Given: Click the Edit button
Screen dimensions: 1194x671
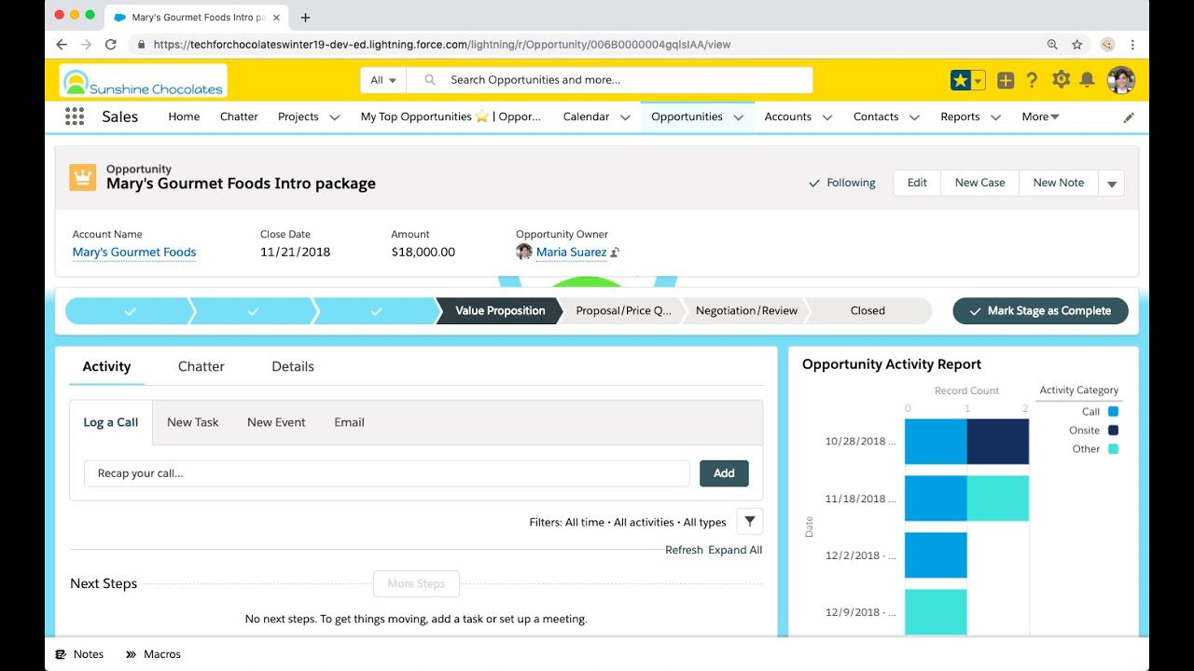Looking at the screenshot, I should pyautogui.click(x=917, y=183).
